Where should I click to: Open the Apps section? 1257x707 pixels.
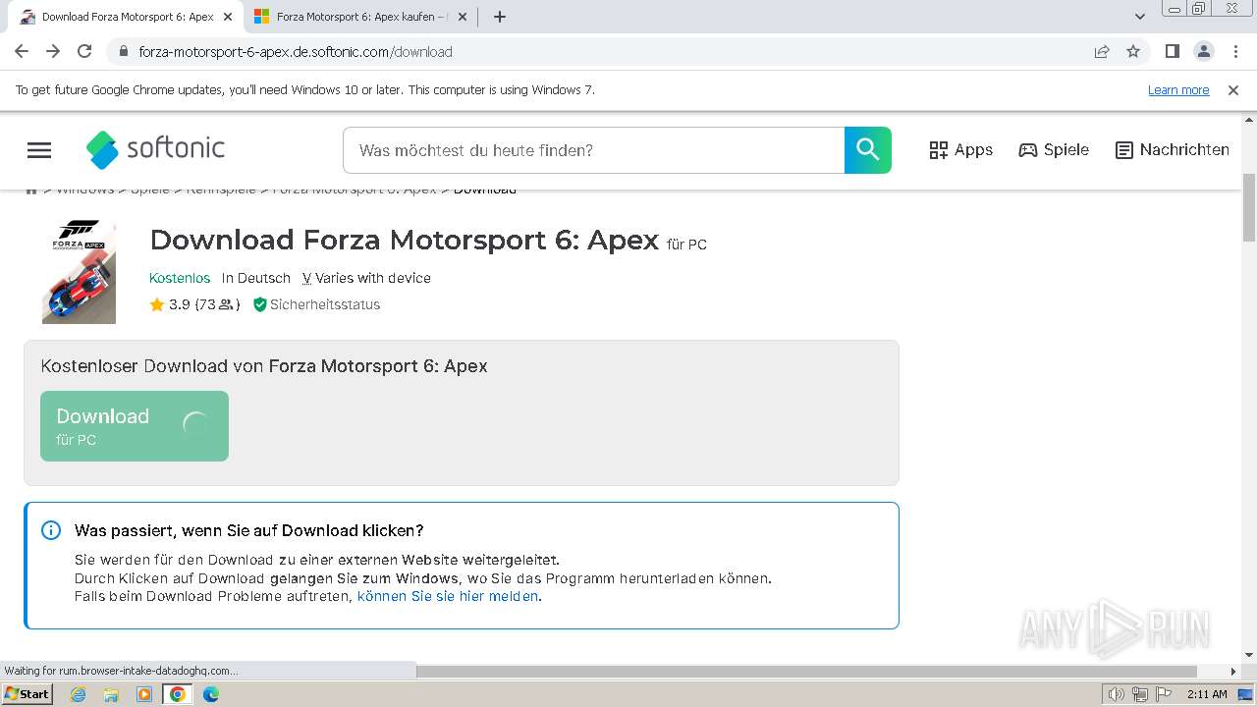click(x=960, y=150)
